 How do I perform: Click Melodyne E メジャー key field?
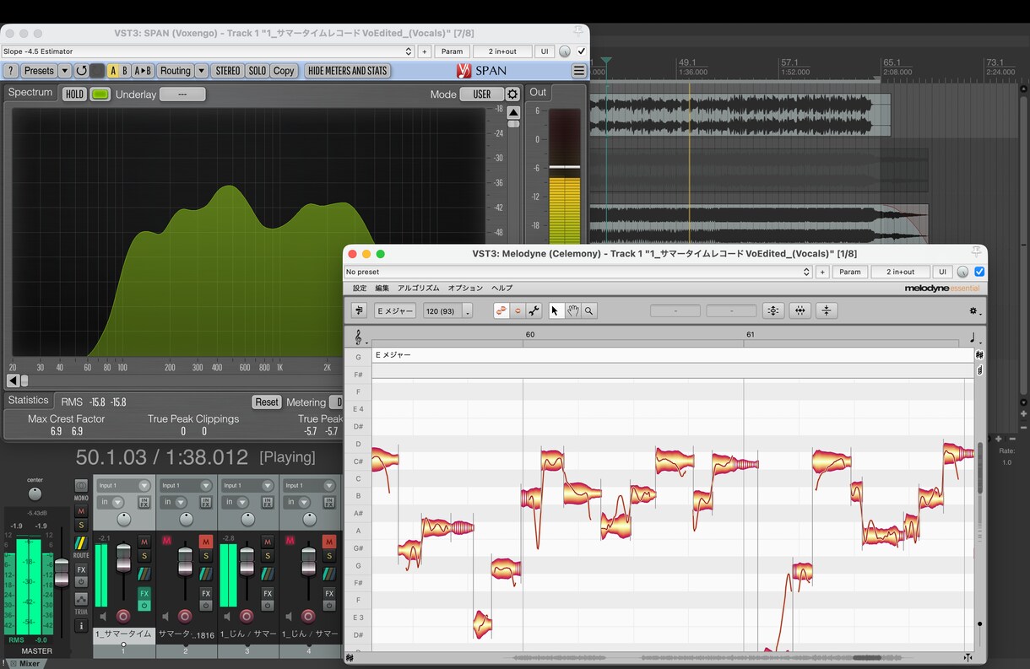(395, 311)
